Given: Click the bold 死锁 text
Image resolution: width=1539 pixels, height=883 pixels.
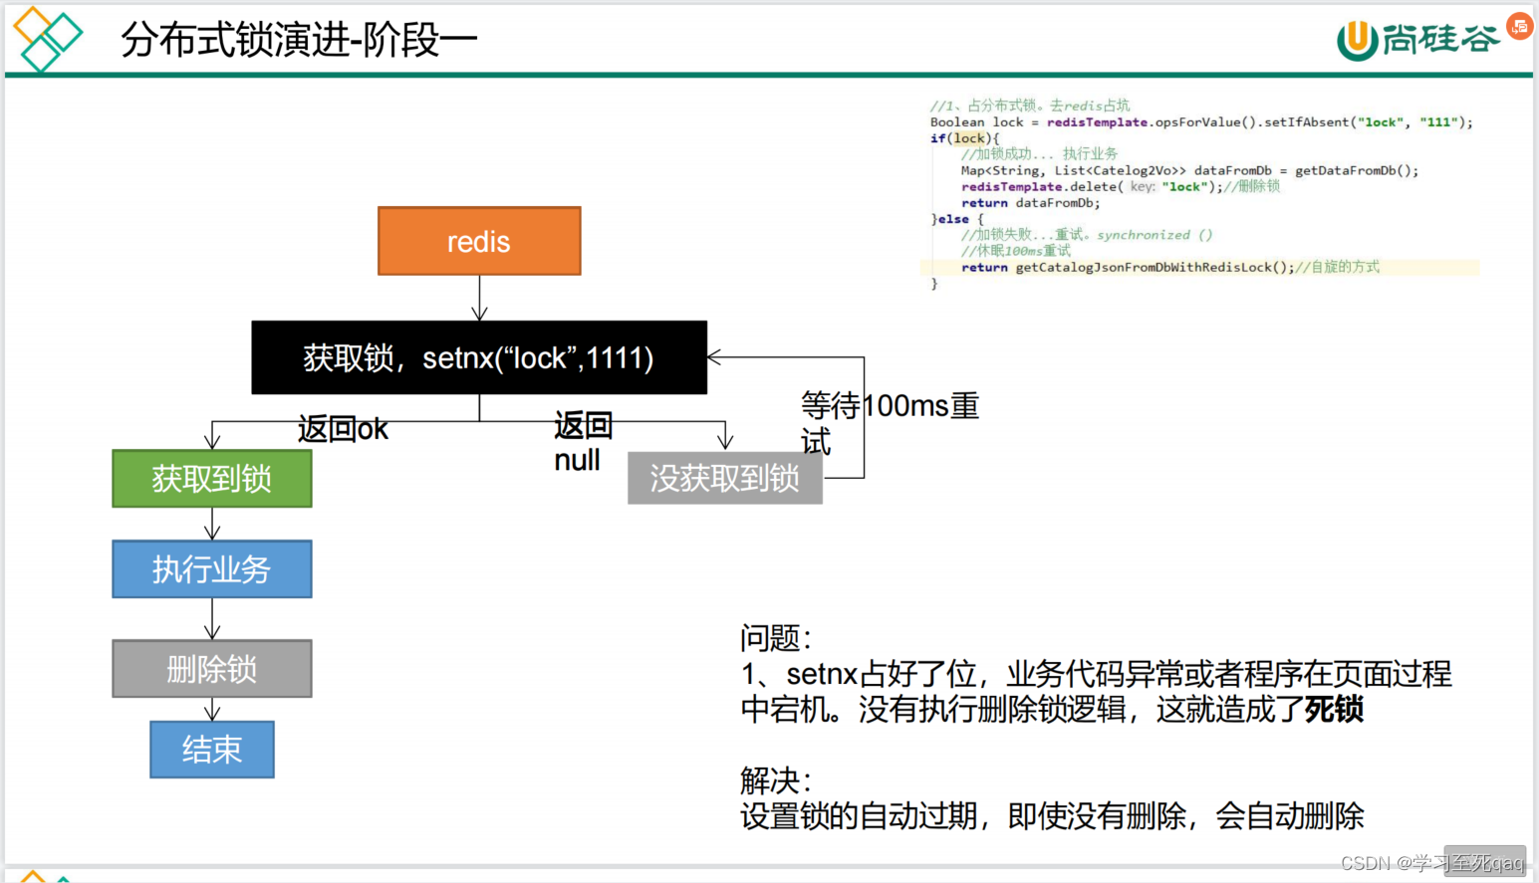Looking at the screenshot, I should click(1334, 710).
